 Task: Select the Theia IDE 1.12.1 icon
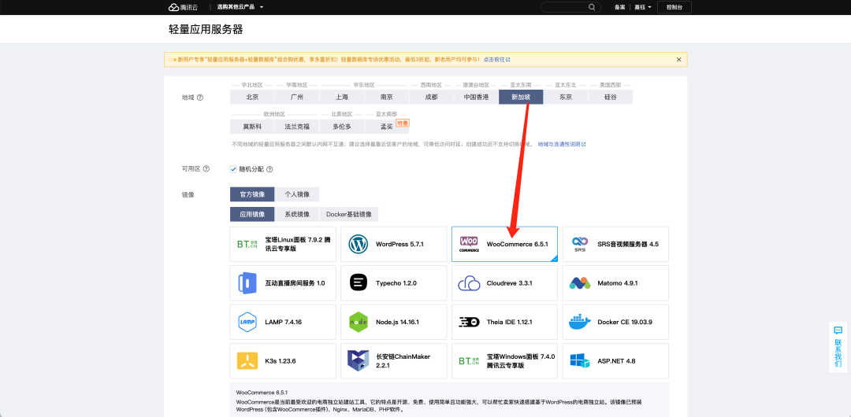[469, 322]
